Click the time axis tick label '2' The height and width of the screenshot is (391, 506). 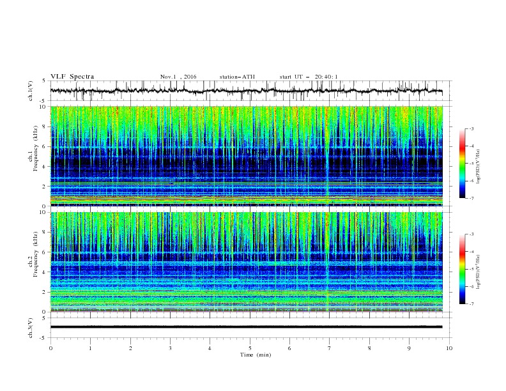coord(130,348)
